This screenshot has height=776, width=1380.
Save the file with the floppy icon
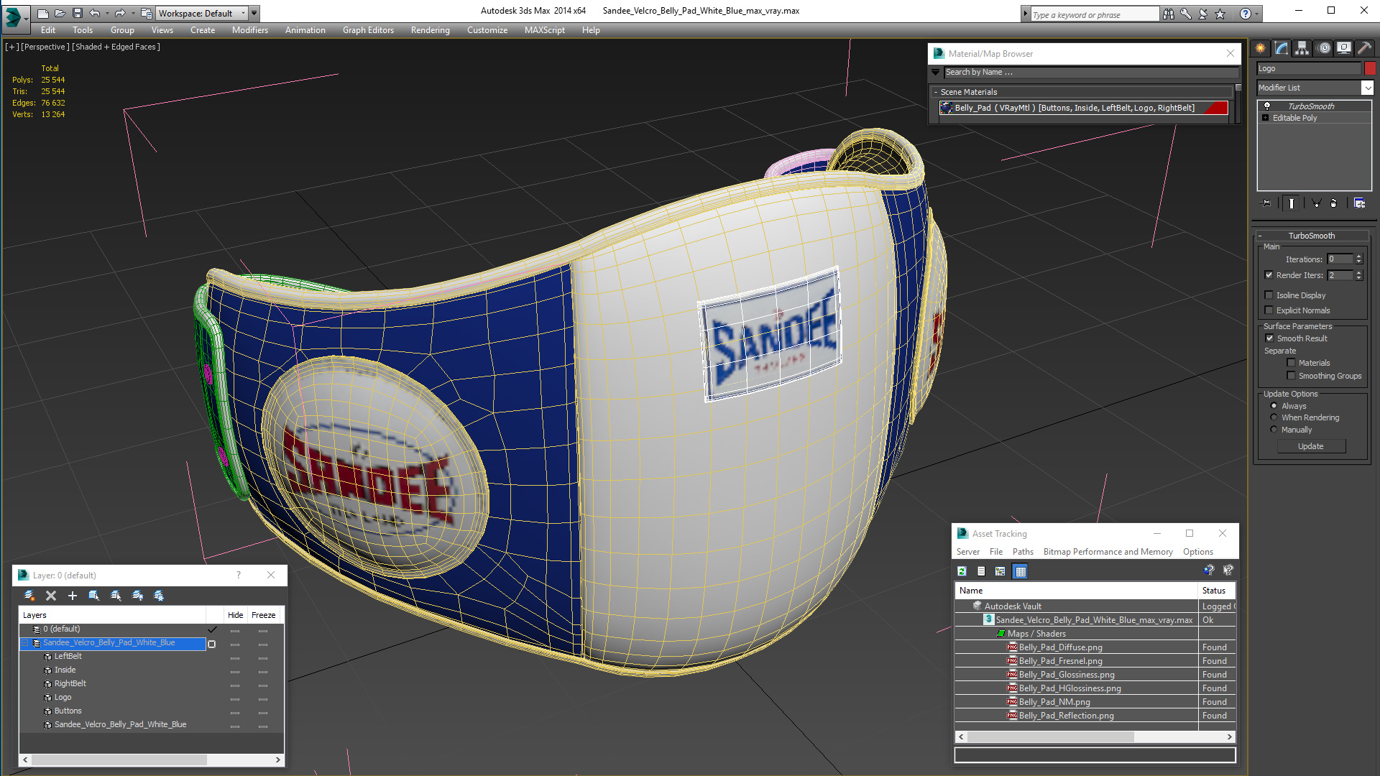click(78, 13)
